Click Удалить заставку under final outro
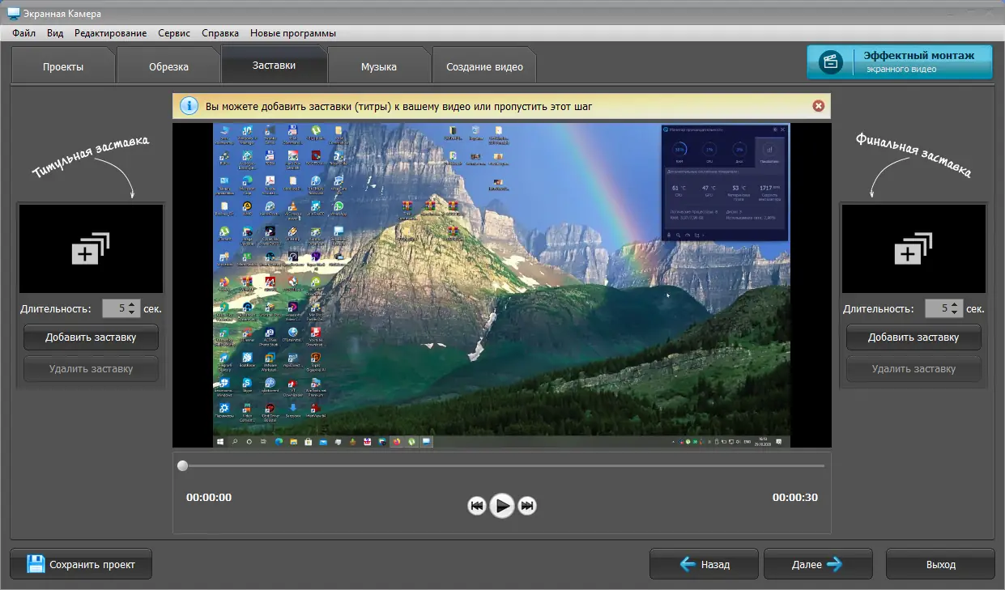1005x590 pixels. coord(913,369)
